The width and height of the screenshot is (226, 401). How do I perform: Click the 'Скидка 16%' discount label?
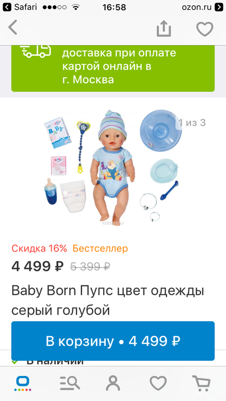(39, 248)
